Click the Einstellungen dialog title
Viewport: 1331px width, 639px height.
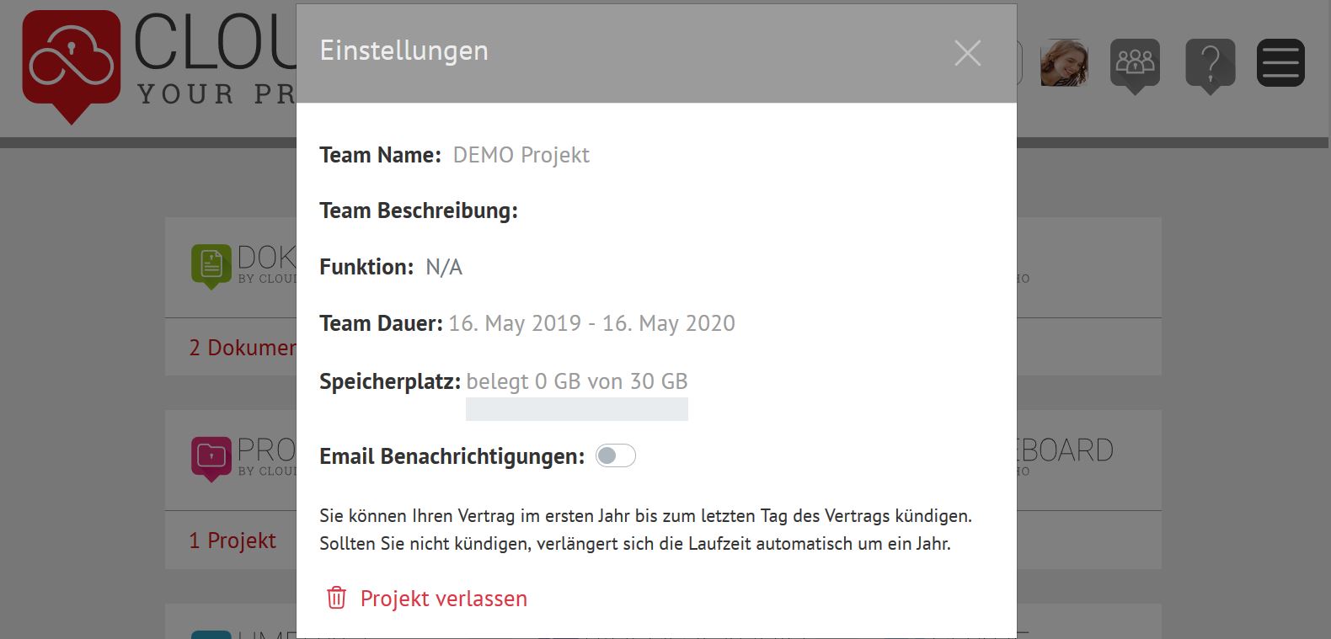click(404, 51)
